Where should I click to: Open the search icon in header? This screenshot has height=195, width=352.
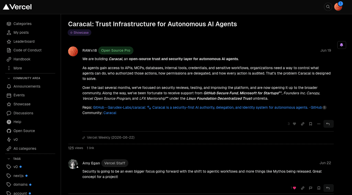point(328,7)
